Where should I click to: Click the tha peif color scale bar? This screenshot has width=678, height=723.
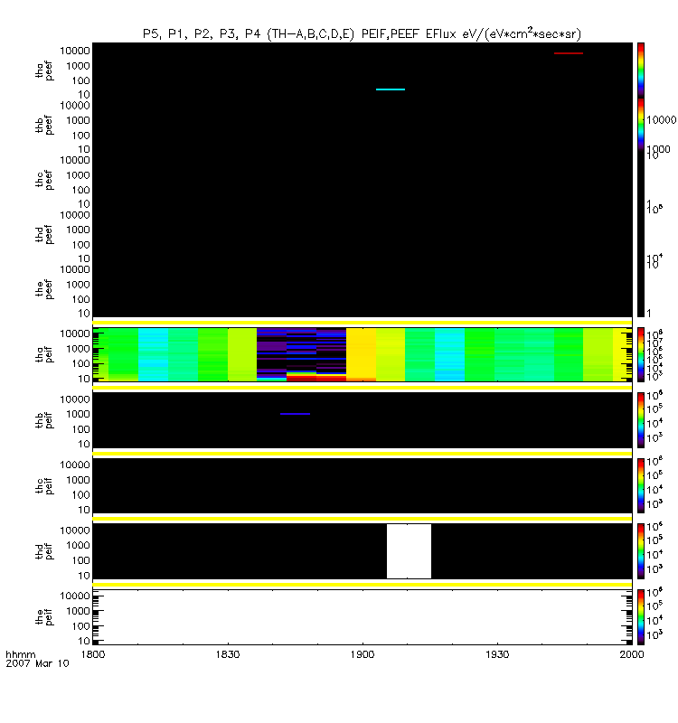641,353
